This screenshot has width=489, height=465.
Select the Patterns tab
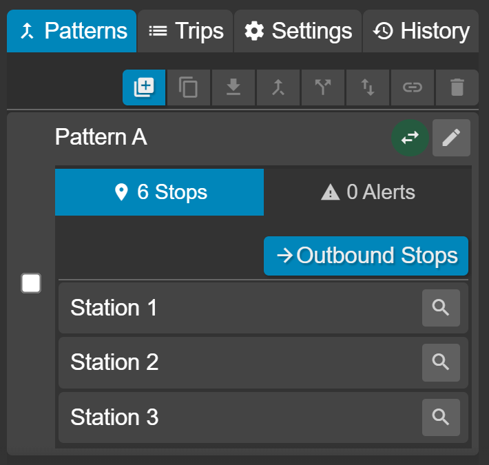(x=72, y=31)
